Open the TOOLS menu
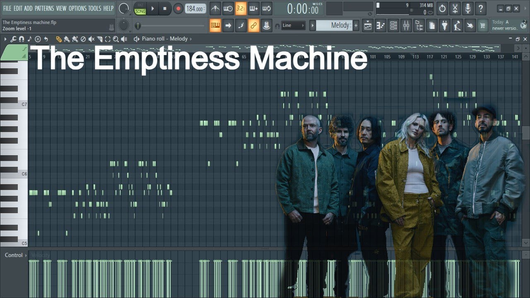The height and width of the screenshot is (298, 530). 95,8
